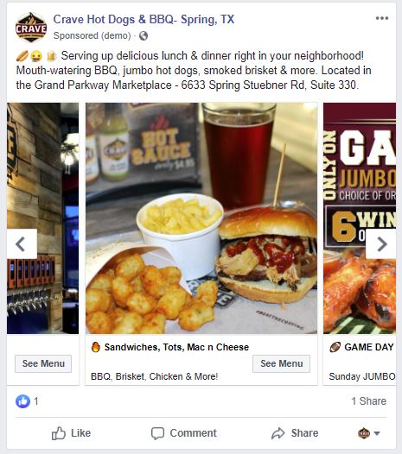
Task: Click See Menu on left card
Action: click(43, 363)
